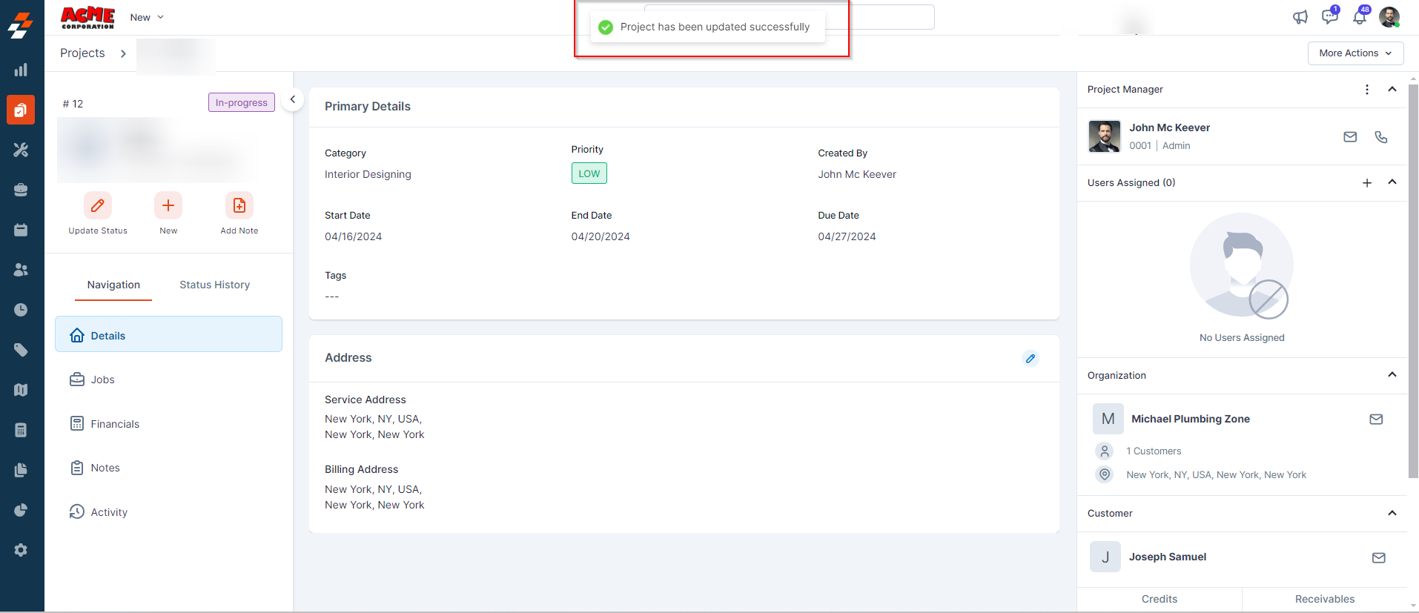1419x613 pixels.
Task: Open Financials in the navigation list
Action: [115, 424]
